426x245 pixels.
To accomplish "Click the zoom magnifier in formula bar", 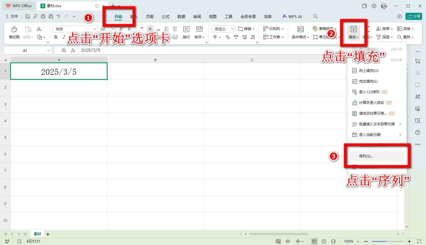I will (64, 50).
